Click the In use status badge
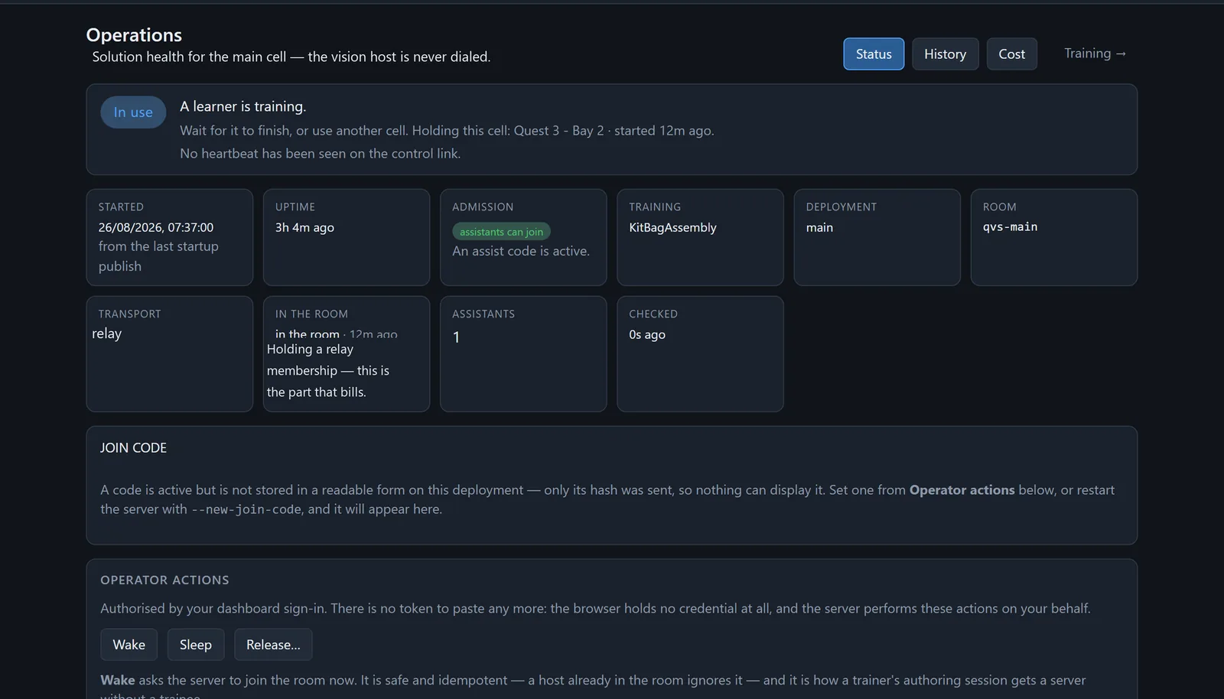The image size is (1224, 699). 133,112
